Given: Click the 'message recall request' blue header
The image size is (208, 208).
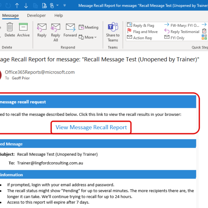Looking at the screenshot, I should pos(98,102).
